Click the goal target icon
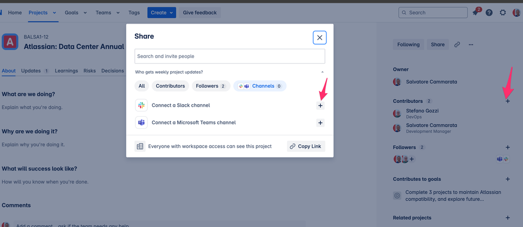 tap(397, 196)
